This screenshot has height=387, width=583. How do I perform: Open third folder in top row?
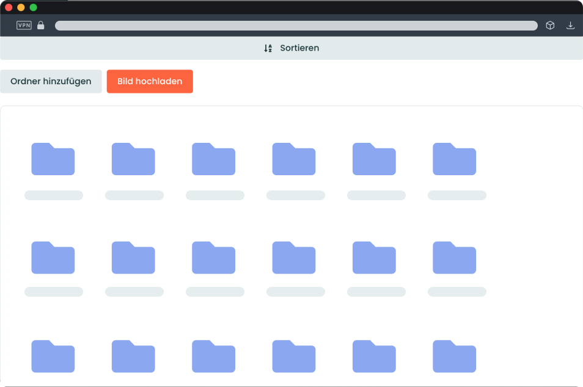(x=214, y=159)
